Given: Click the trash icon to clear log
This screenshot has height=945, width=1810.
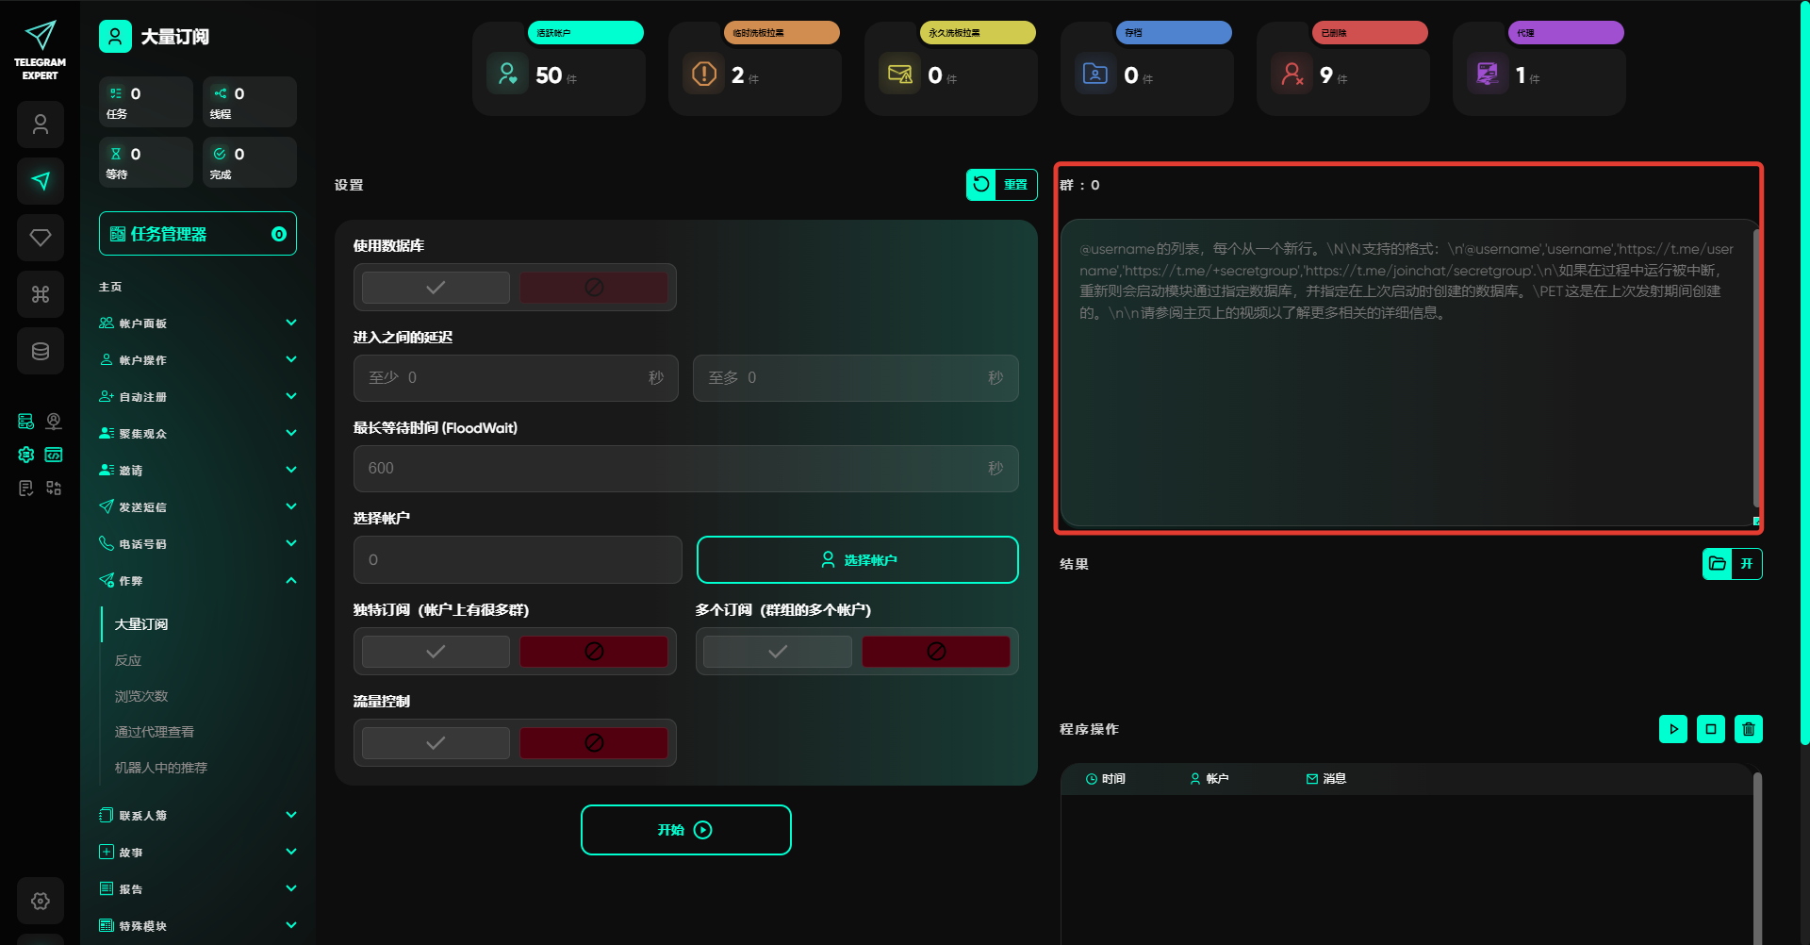Looking at the screenshot, I should (x=1748, y=729).
